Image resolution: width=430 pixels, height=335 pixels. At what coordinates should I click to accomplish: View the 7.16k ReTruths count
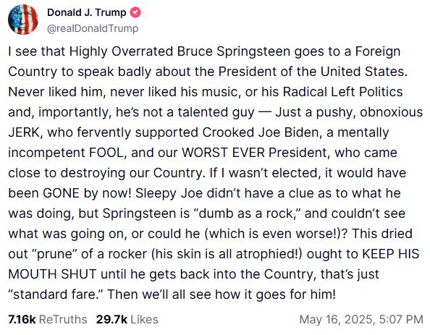pos(22,319)
